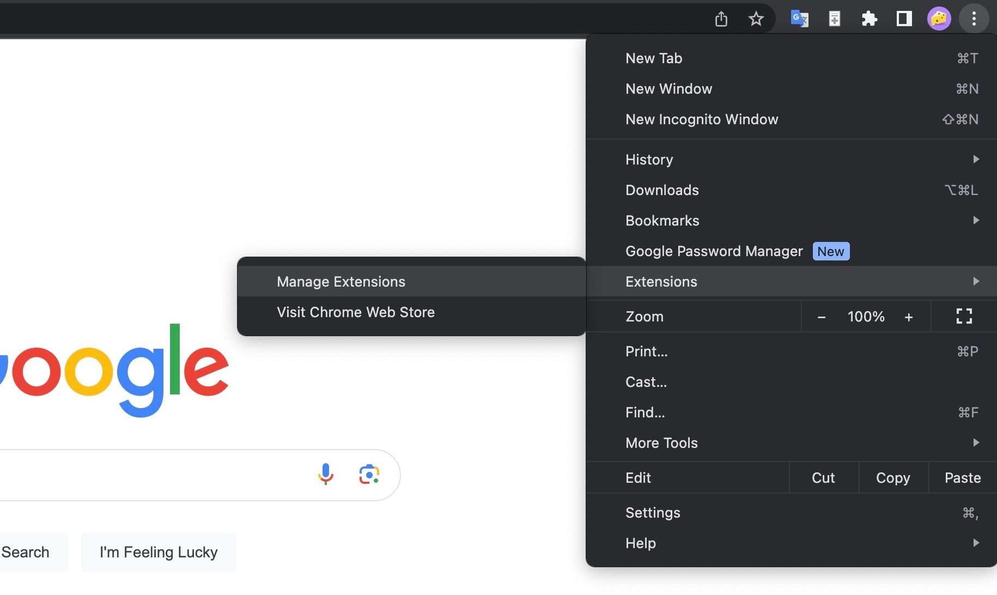Open Google Lens with the camera icon

[369, 474]
